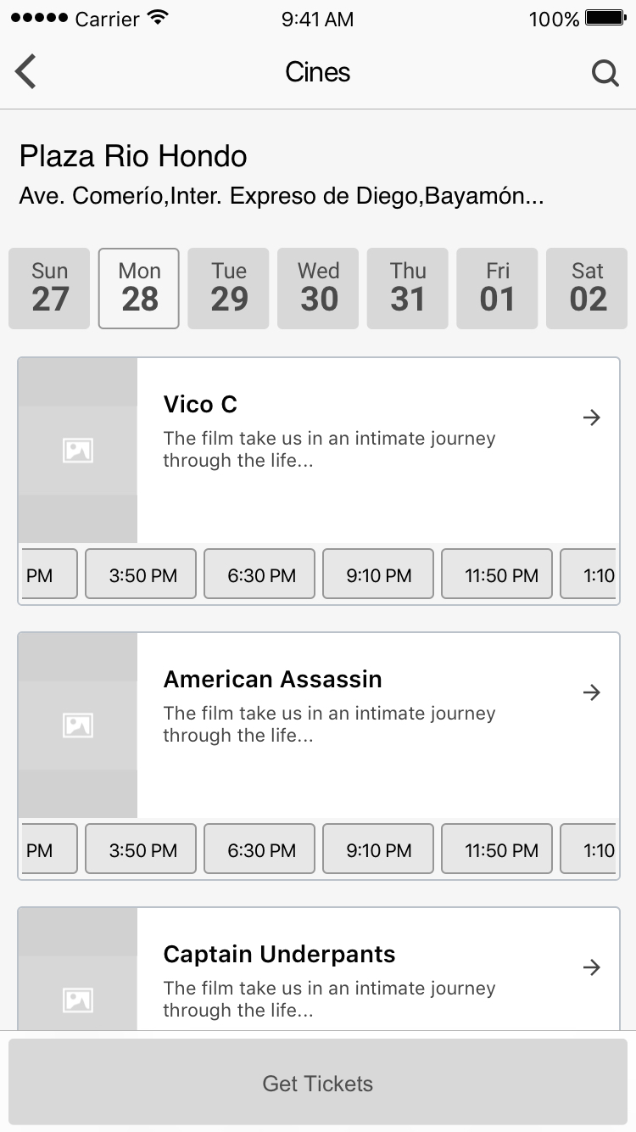Open details arrow for Vico C
Screen dimensions: 636x1132
tap(591, 417)
